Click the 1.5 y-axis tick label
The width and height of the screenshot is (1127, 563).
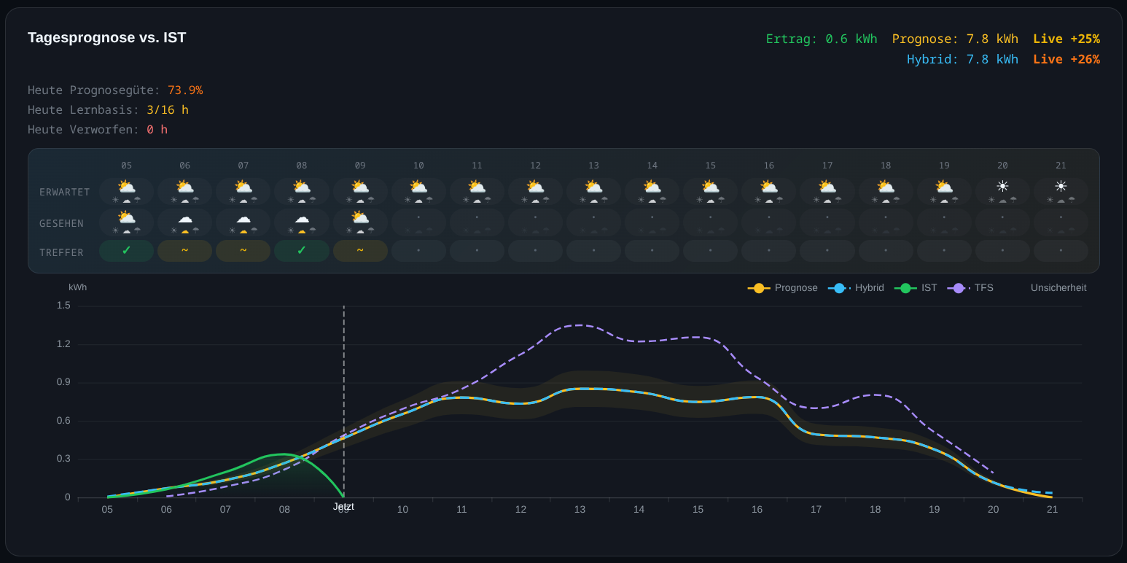[63, 306]
